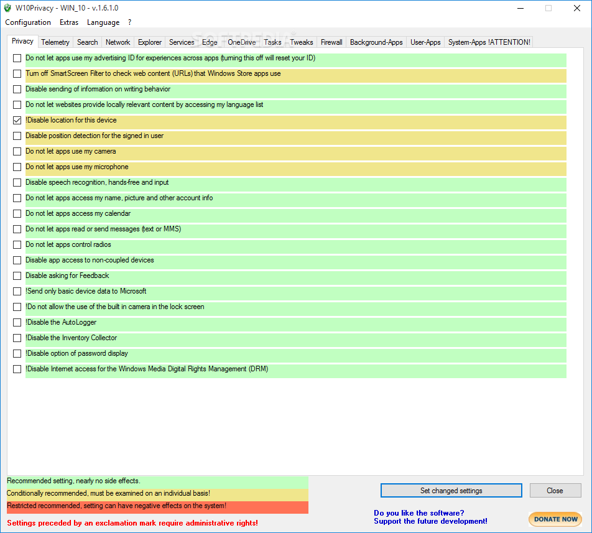Open the Tasks tab
The image size is (592, 533).
(x=272, y=42)
